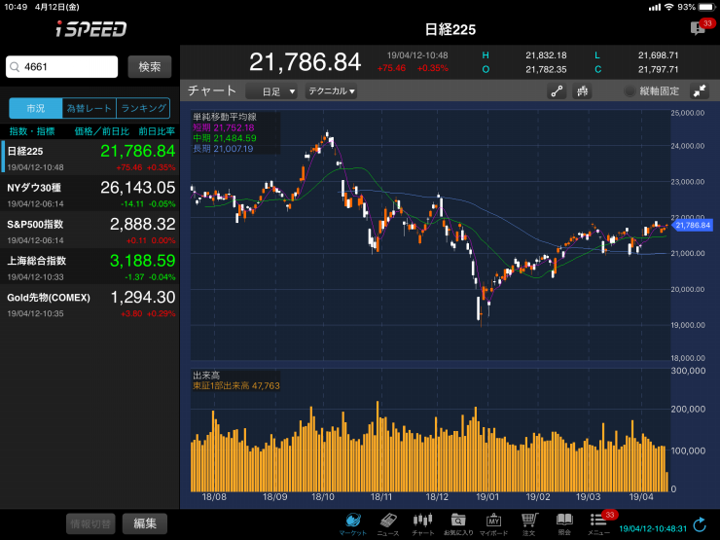Screen dimensions: 720x540
Task: Switch to the ランキング tab
Action: pyautogui.click(x=143, y=108)
